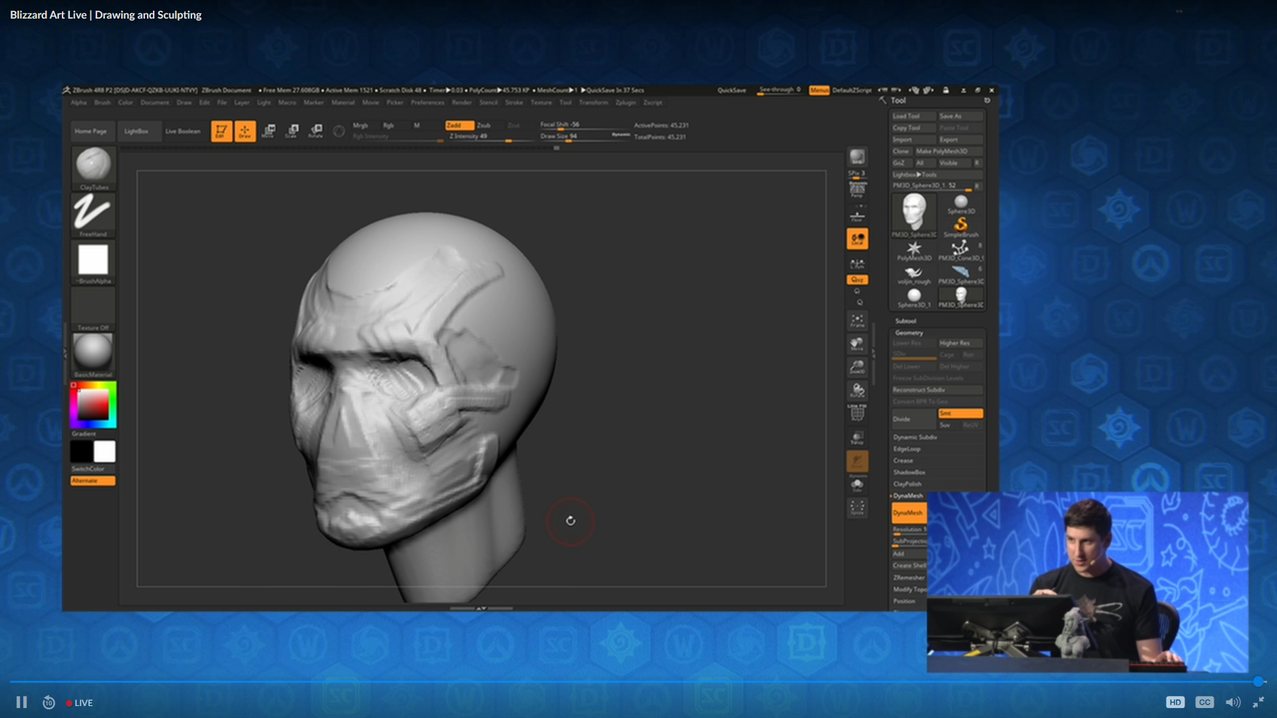Activate the Move transform tool
Screen dimensions: 1277x718
tap(269, 130)
